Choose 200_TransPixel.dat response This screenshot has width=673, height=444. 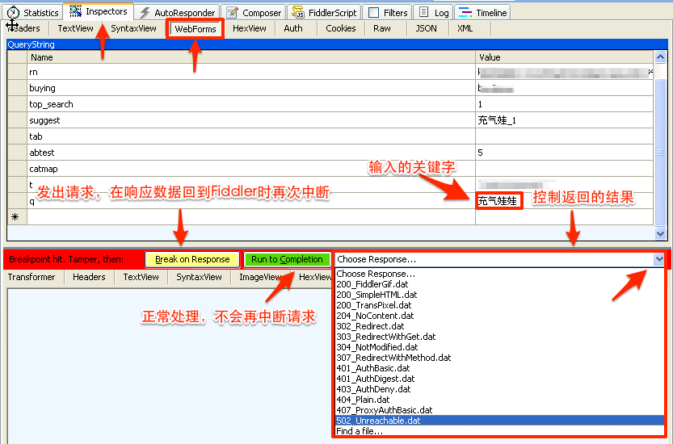(x=499, y=305)
